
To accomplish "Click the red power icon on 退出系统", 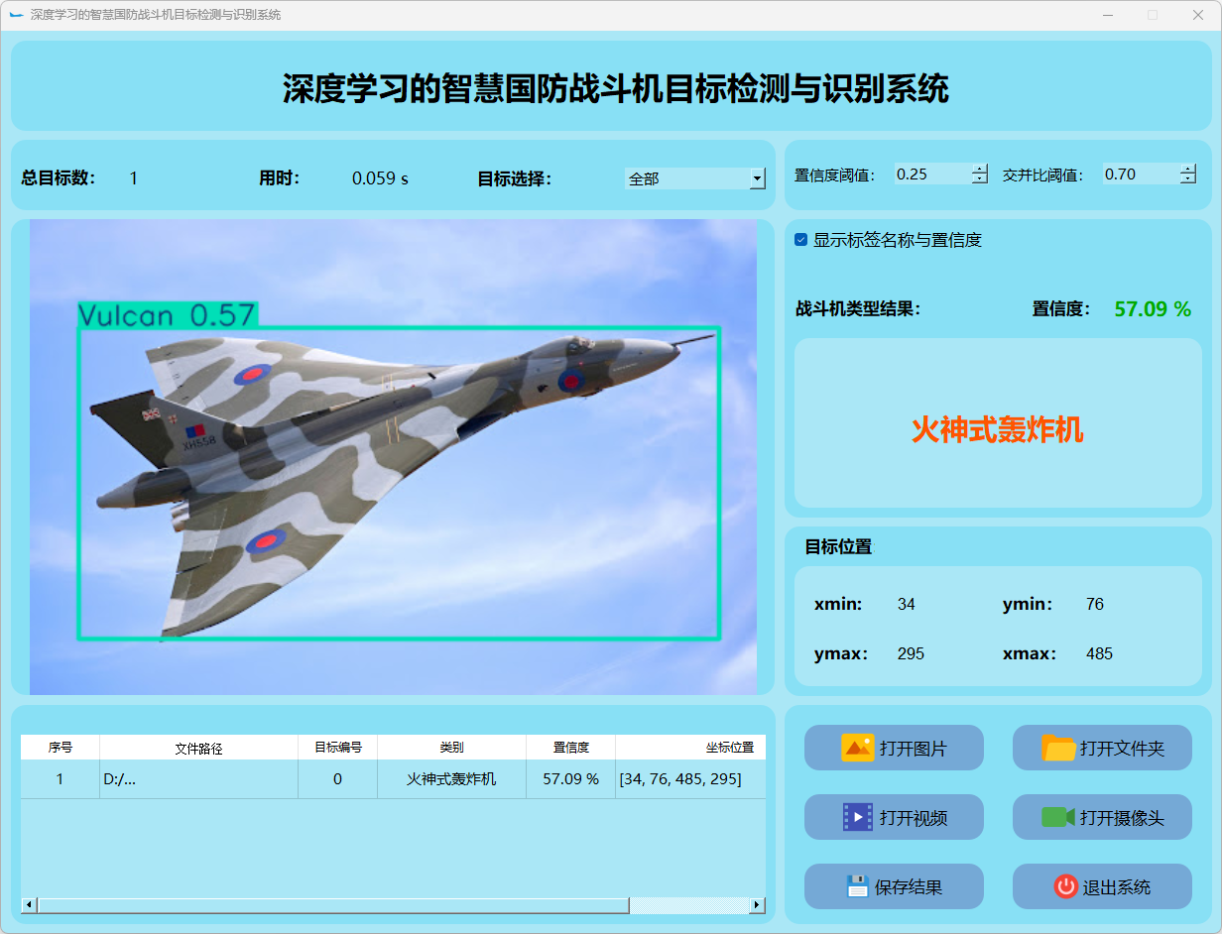I will coord(1066,886).
